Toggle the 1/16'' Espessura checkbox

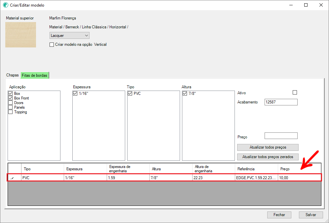(x=75, y=94)
